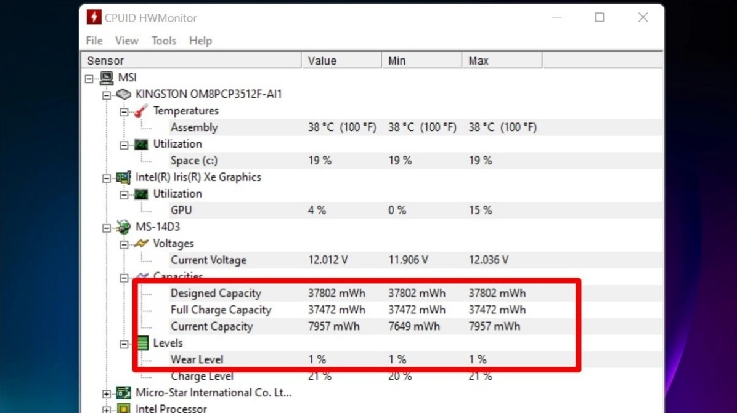
Task: Collapse the MSI root tree node
Action: [91, 78]
